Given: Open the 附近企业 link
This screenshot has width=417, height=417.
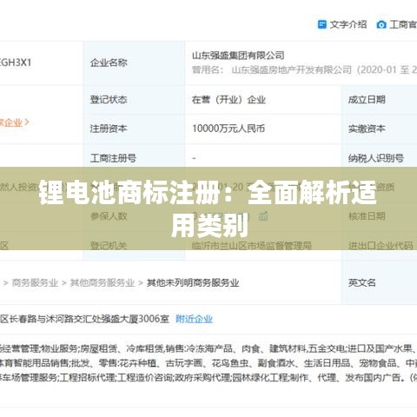Looking at the screenshot, I should pos(195,319).
